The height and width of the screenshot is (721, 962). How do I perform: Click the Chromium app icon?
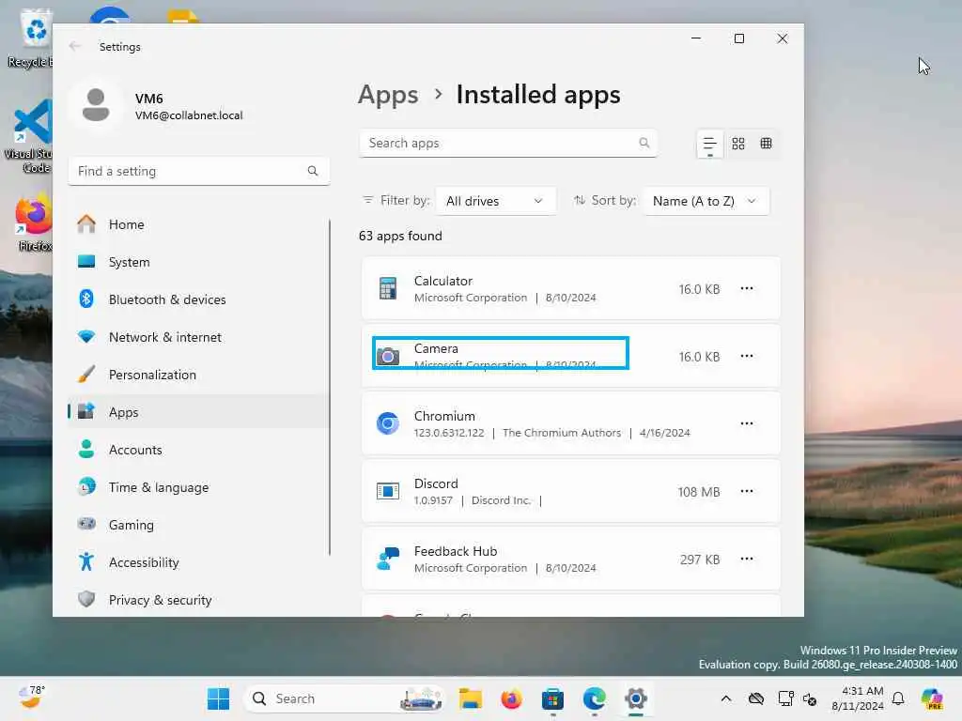[x=388, y=423]
